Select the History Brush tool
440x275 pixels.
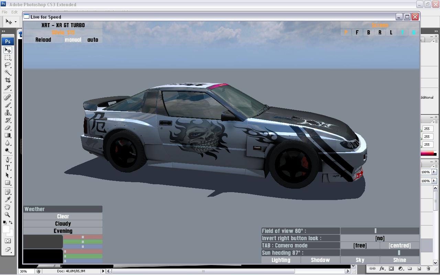(8, 120)
